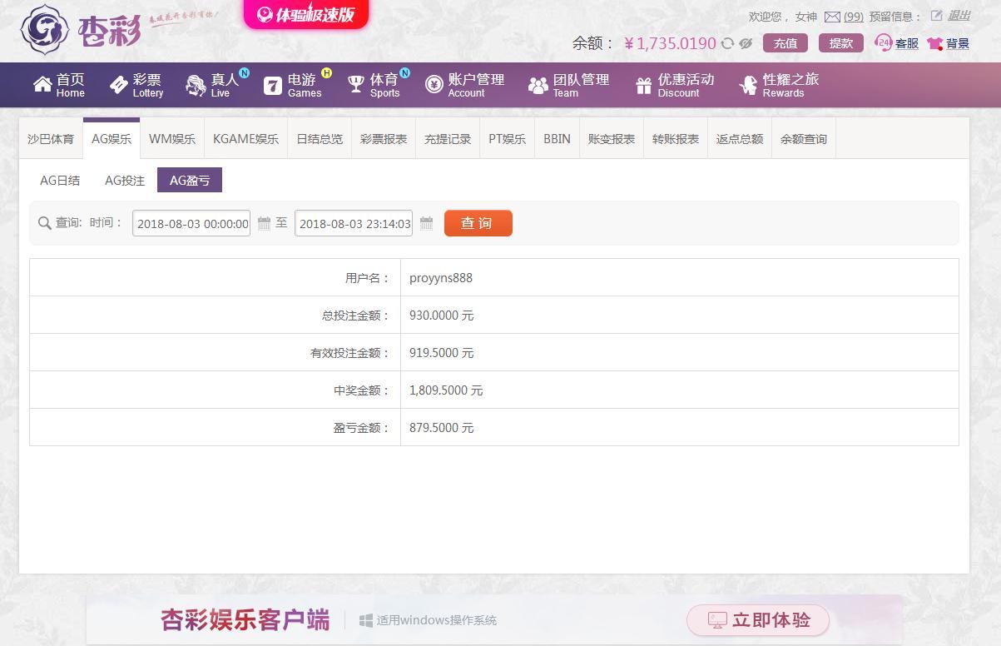The width and height of the screenshot is (1001, 646).
Task: Log out via the 退出 link
Action: pos(959,16)
